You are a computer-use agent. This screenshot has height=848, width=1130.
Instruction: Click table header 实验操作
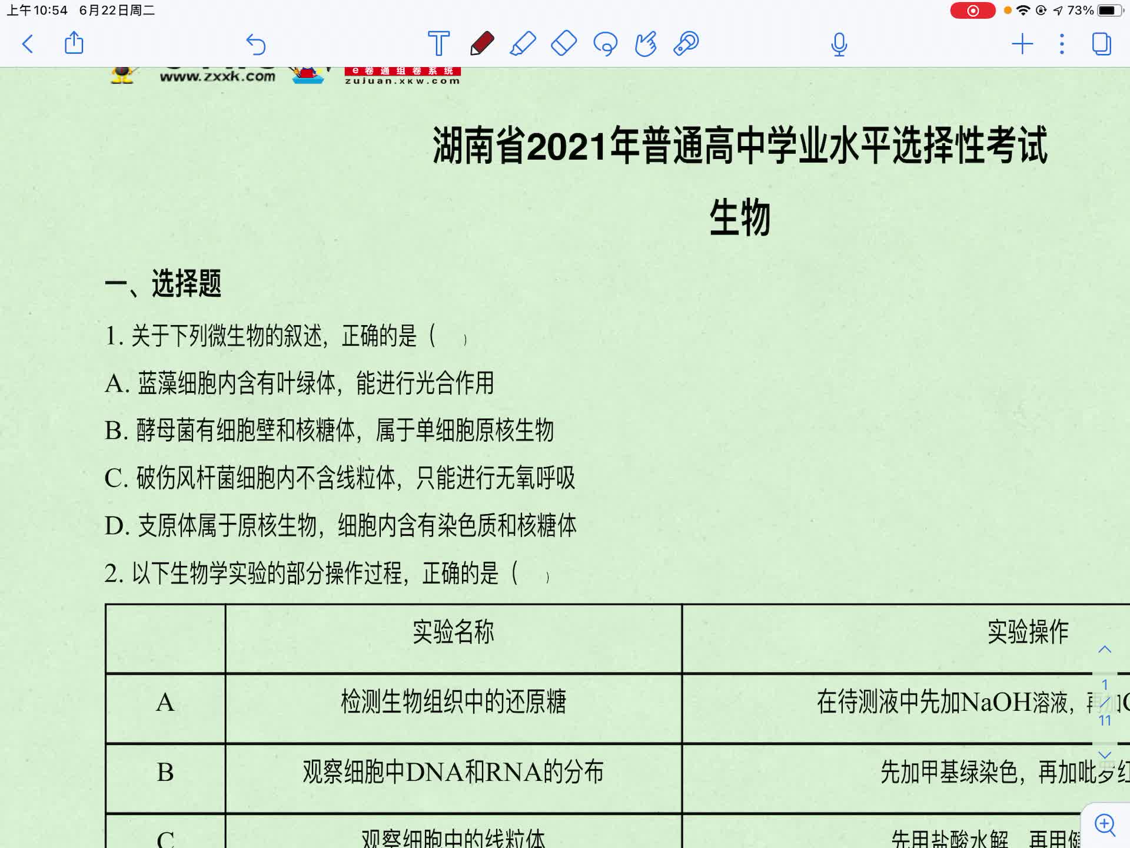(x=1028, y=632)
